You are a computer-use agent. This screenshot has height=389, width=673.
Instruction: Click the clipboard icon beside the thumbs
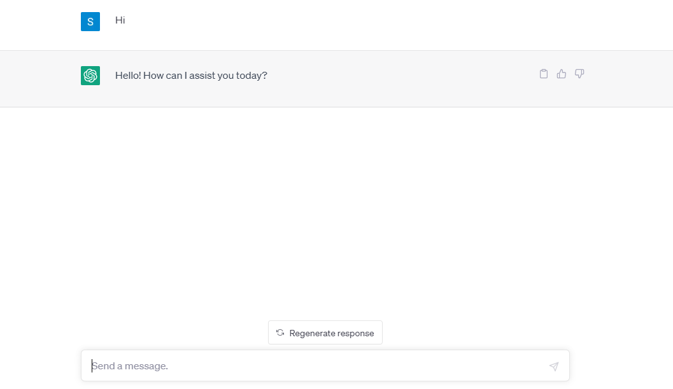click(543, 73)
